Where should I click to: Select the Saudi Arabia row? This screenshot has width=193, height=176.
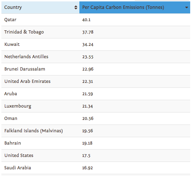(96, 168)
